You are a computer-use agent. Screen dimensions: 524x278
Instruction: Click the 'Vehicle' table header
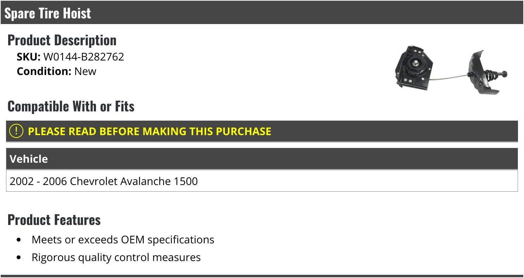pos(29,159)
